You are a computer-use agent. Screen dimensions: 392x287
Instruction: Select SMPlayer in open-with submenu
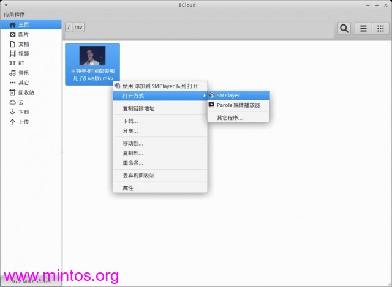[238, 95]
